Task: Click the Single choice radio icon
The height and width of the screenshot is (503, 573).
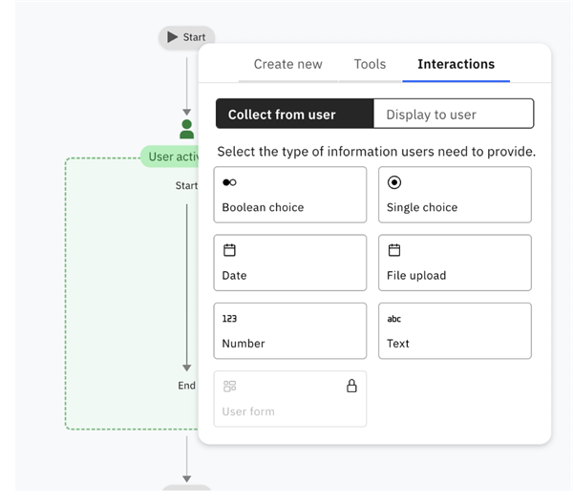Action: point(394,182)
